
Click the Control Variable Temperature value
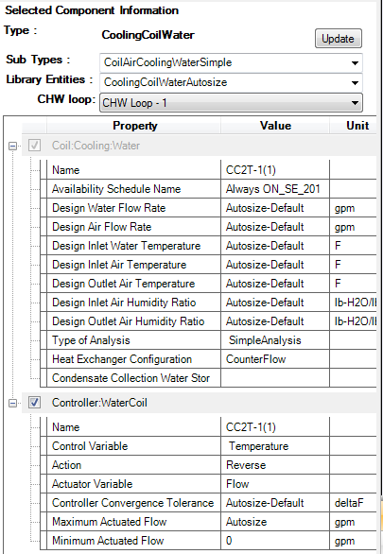pyautogui.click(x=275, y=446)
